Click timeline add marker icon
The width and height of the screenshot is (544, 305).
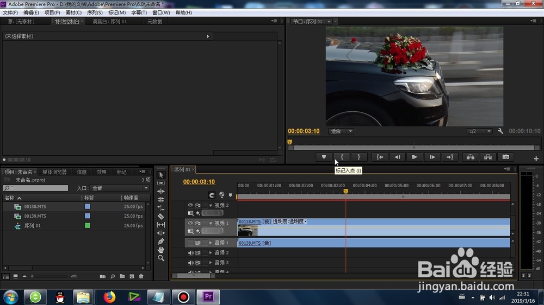click(x=230, y=195)
